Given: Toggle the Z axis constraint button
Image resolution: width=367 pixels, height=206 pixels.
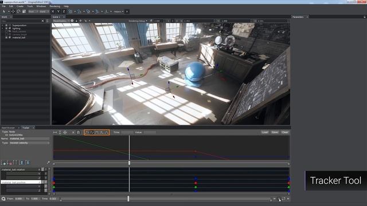Looking at the screenshot, I should (64, 11).
